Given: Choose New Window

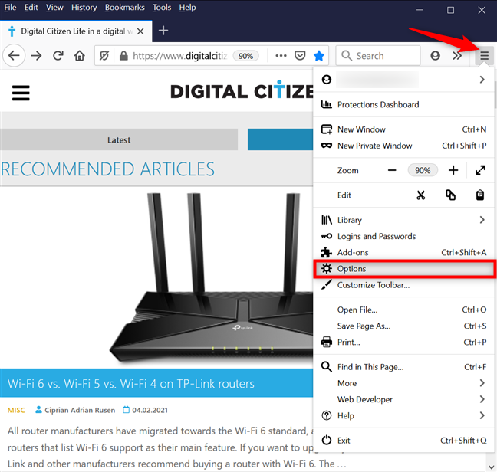Looking at the screenshot, I should tap(403, 129).
